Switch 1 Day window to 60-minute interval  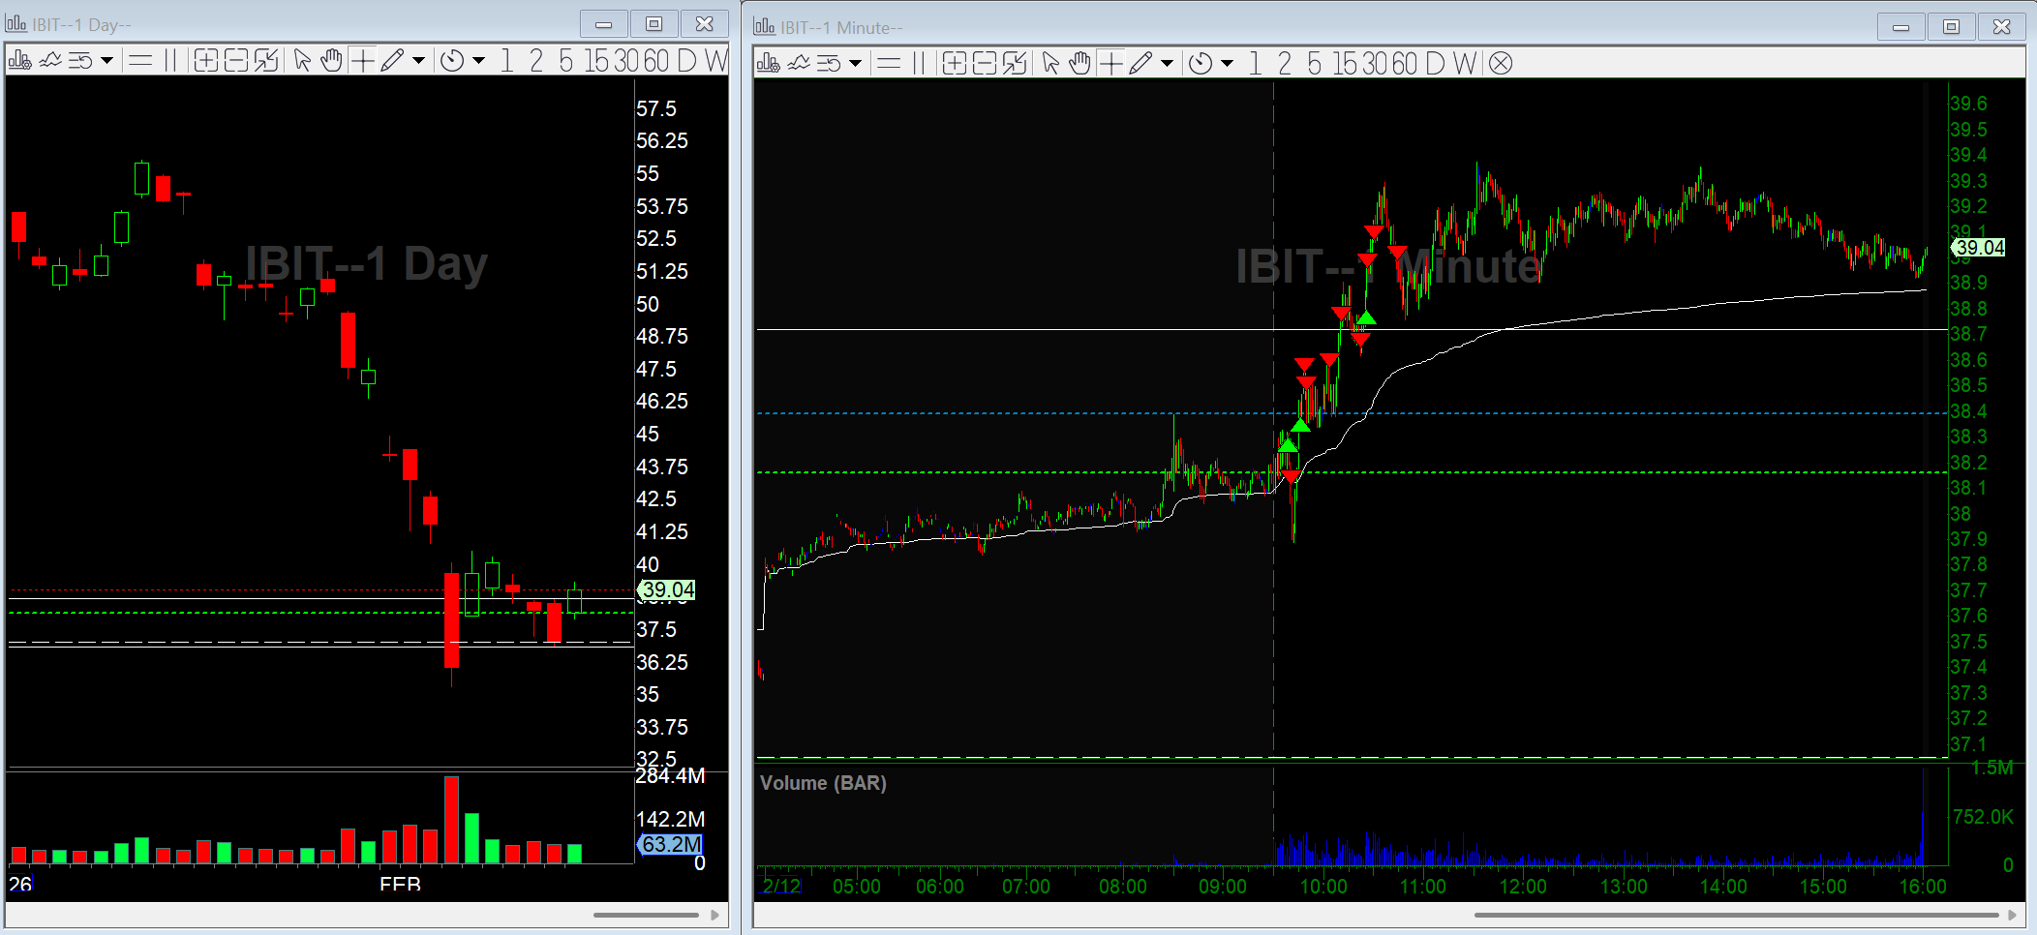656,61
